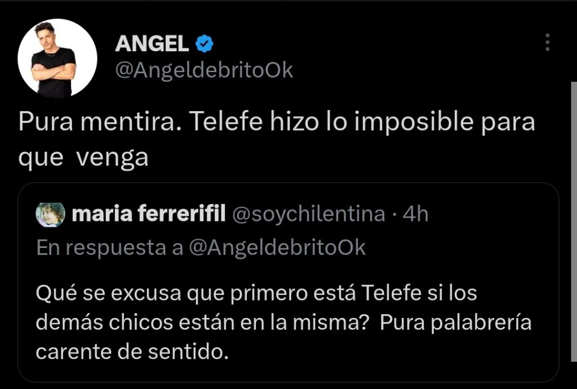The width and height of the screenshot is (577, 389).
Task: Click the ANGEL display name
Action: [152, 43]
